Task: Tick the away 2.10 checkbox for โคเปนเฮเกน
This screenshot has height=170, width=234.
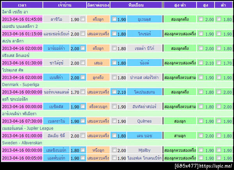Action: [x=114, y=92]
